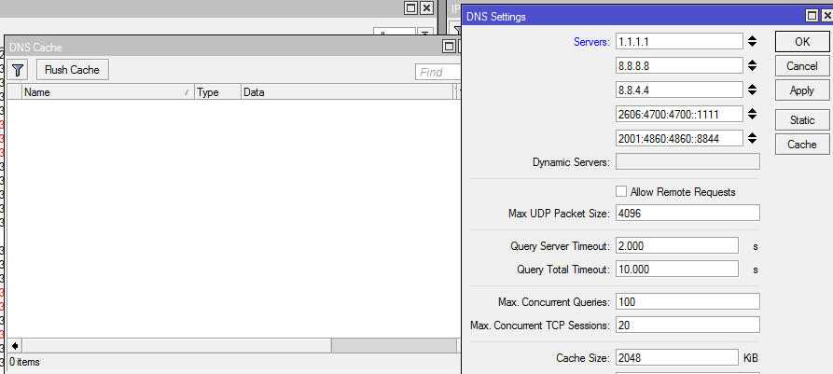Sort DNS Cache by the Data column
The width and height of the screenshot is (833, 374).
(348, 92)
